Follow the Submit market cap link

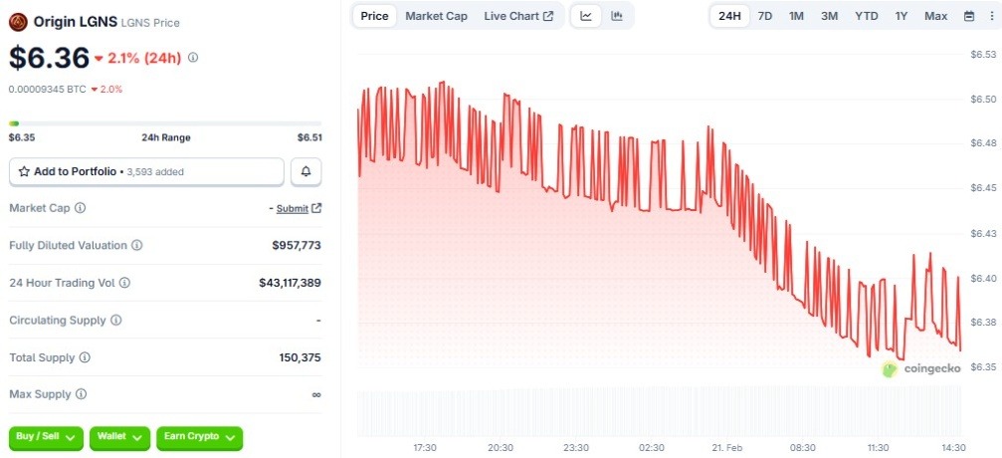(x=292, y=208)
